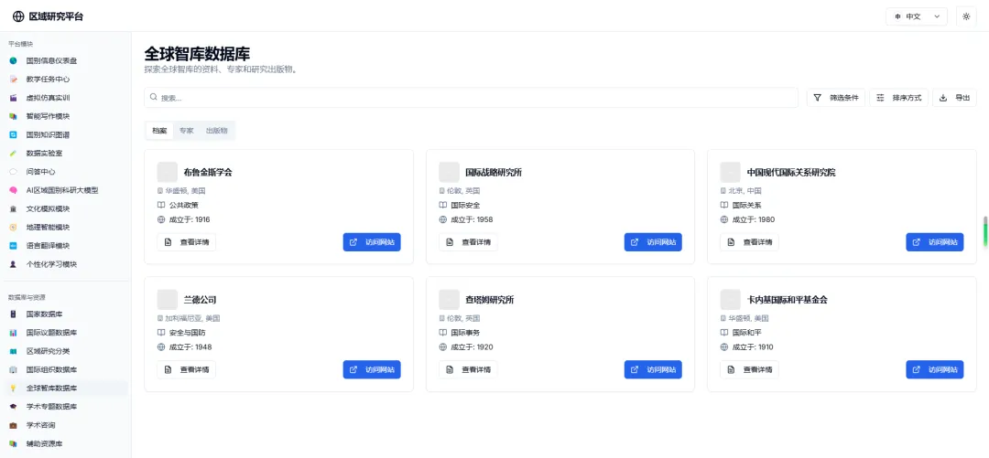Click the AI区域国别科研大模型 brain icon
This screenshot has height=458, width=989.
coord(14,190)
